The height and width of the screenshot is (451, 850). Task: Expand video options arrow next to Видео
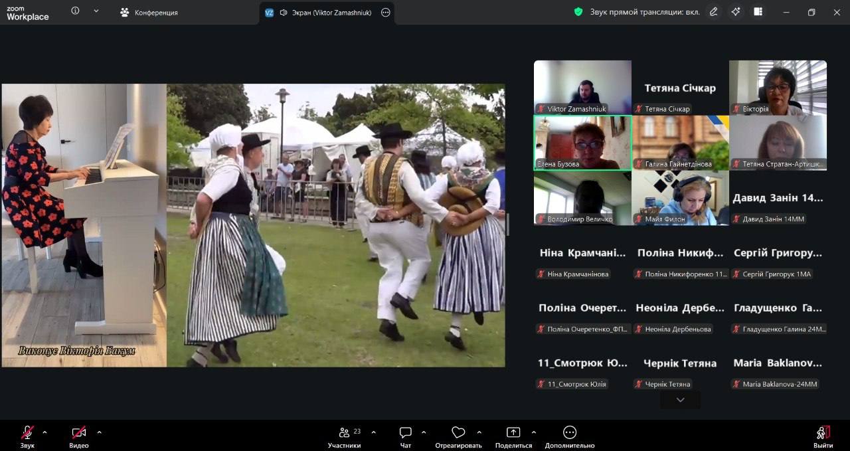[99, 432]
